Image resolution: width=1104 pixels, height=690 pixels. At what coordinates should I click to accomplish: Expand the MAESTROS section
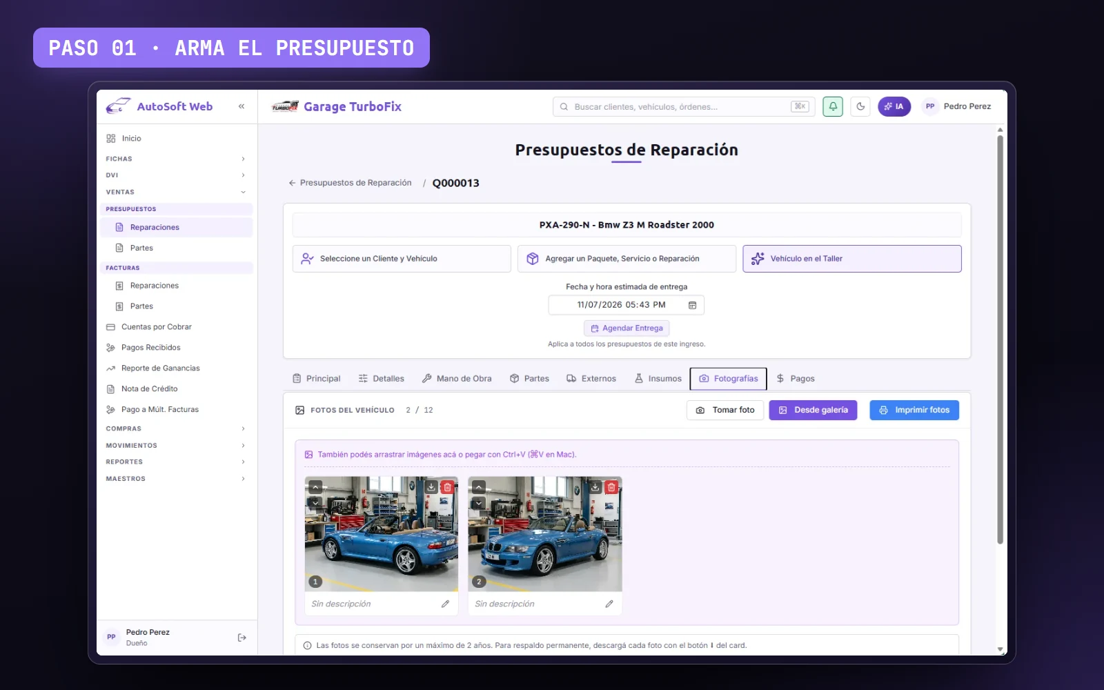click(176, 479)
